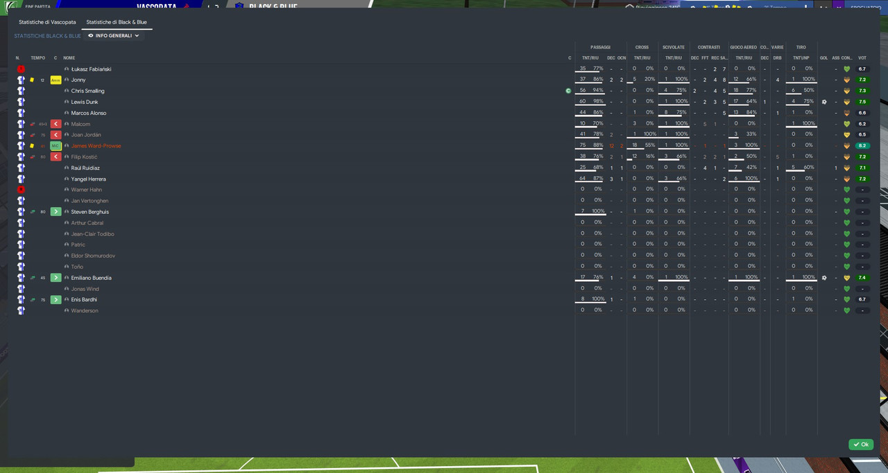Click the condition heart icon in Warner Hahn's row
Screen dimensions: 888x473
(846, 190)
